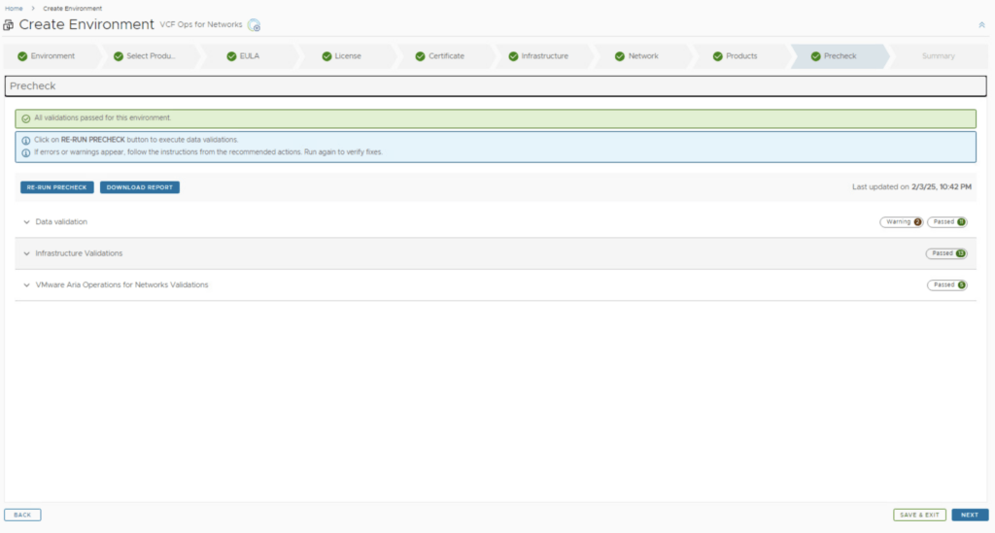Click the VCF Ops for Networks product icon
This screenshot has width=995, height=533.
(x=254, y=25)
